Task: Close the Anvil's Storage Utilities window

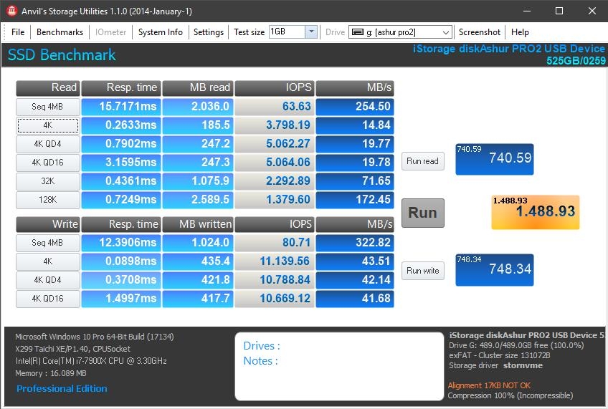Action: pyautogui.click(x=592, y=11)
